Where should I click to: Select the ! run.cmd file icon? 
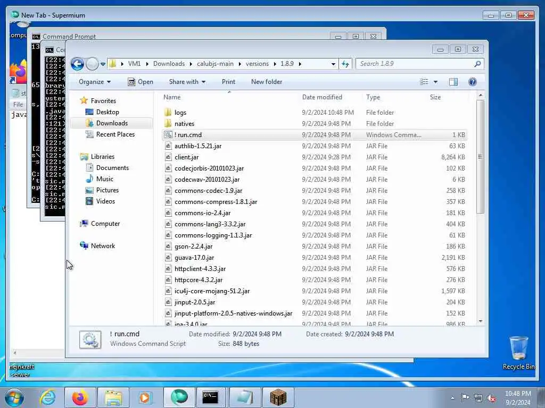[168, 134]
